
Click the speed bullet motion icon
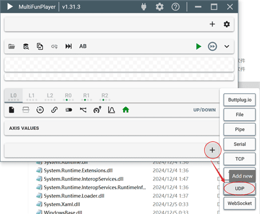tap(68, 110)
